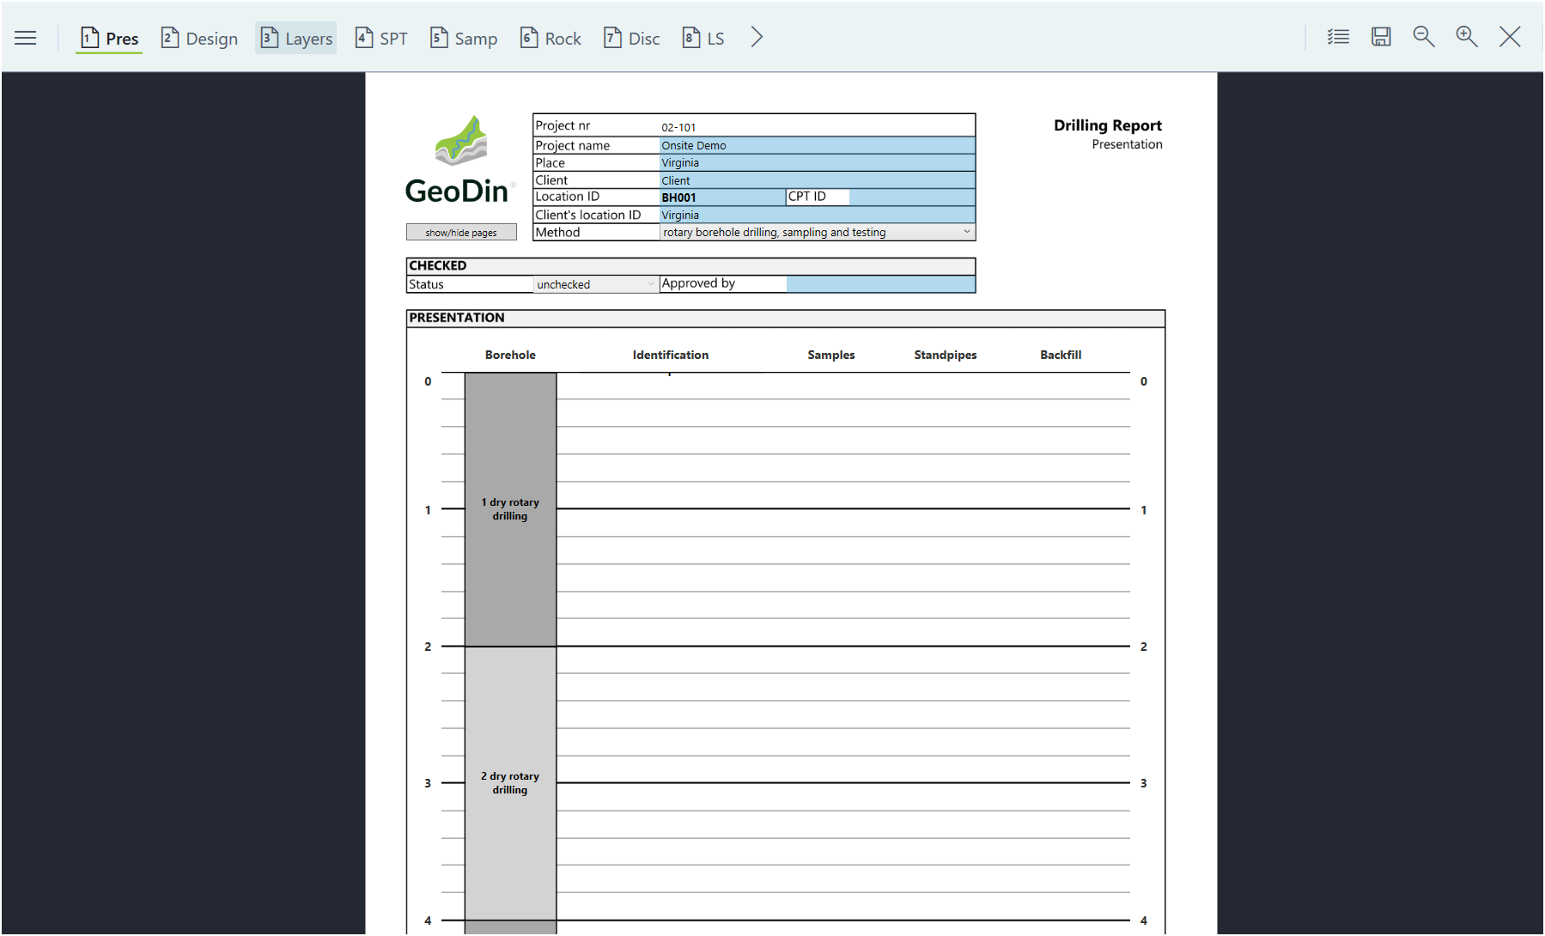Zoom in on the report
The width and height of the screenshot is (1545, 936).
pos(1467,37)
